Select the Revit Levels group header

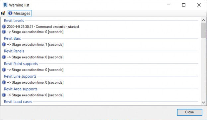tap(14, 20)
